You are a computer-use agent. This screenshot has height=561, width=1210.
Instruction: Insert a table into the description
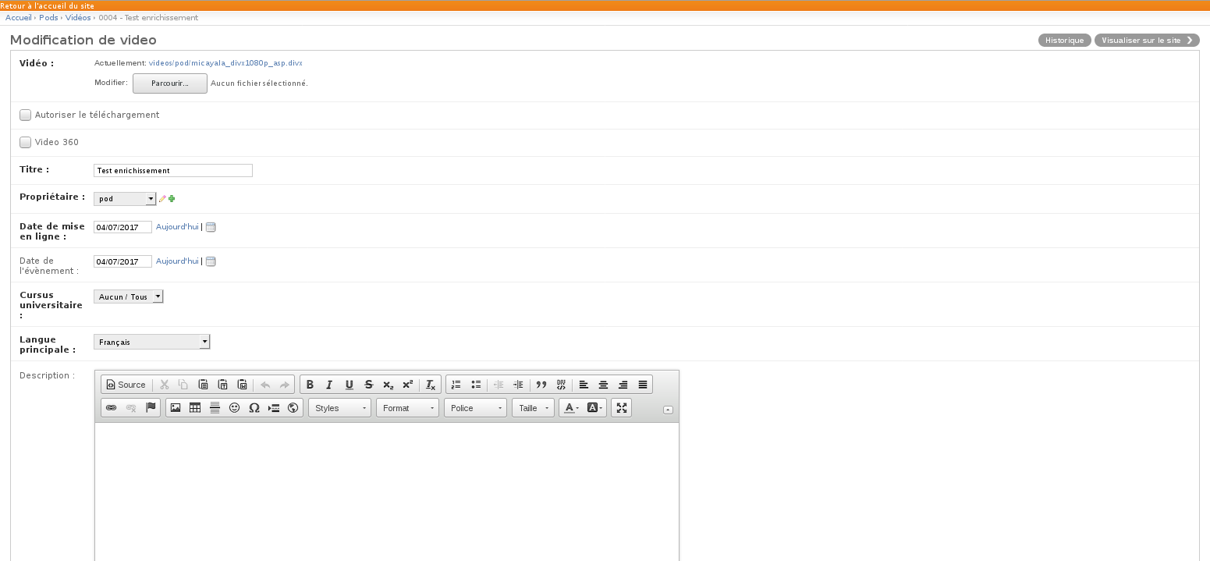pos(195,408)
